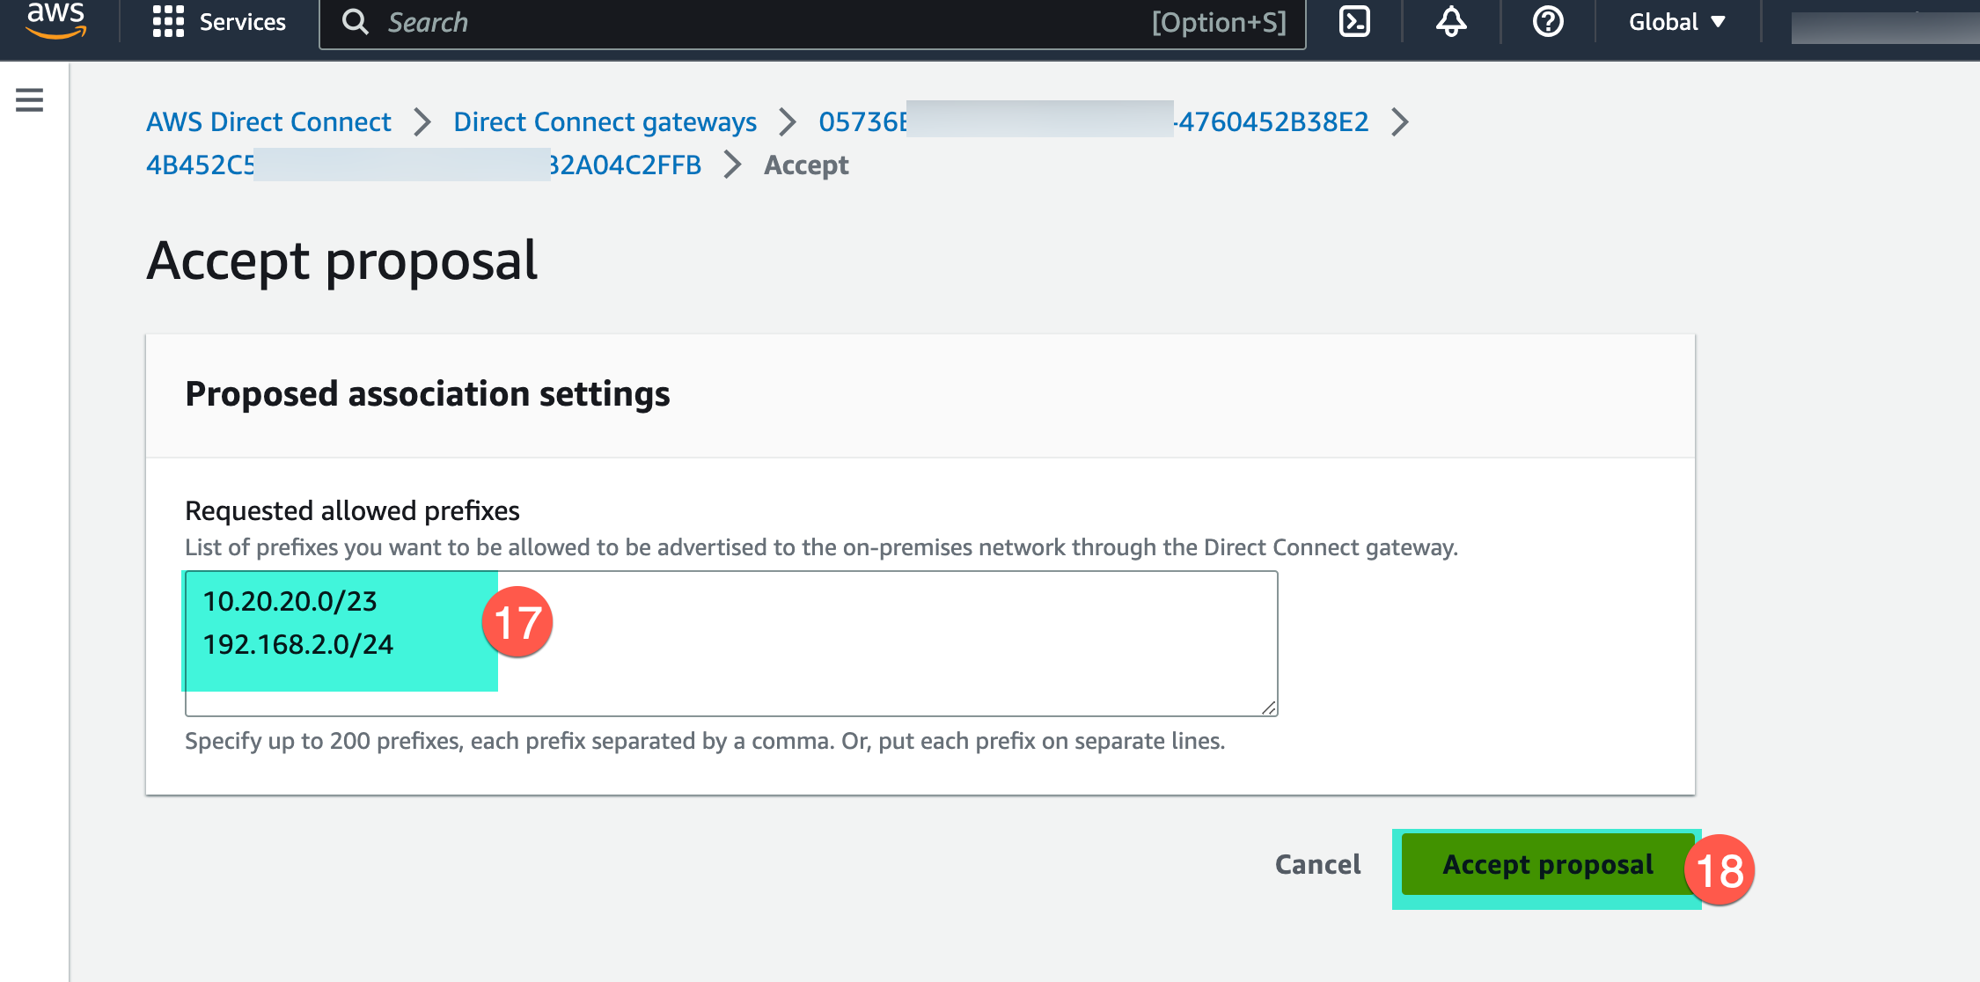Click the AWS logo icon
The image size is (1980, 982).
tap(52, 23)
